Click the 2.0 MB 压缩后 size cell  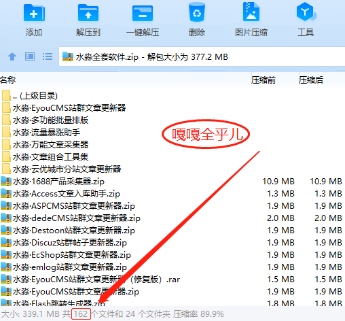point(328,218)
